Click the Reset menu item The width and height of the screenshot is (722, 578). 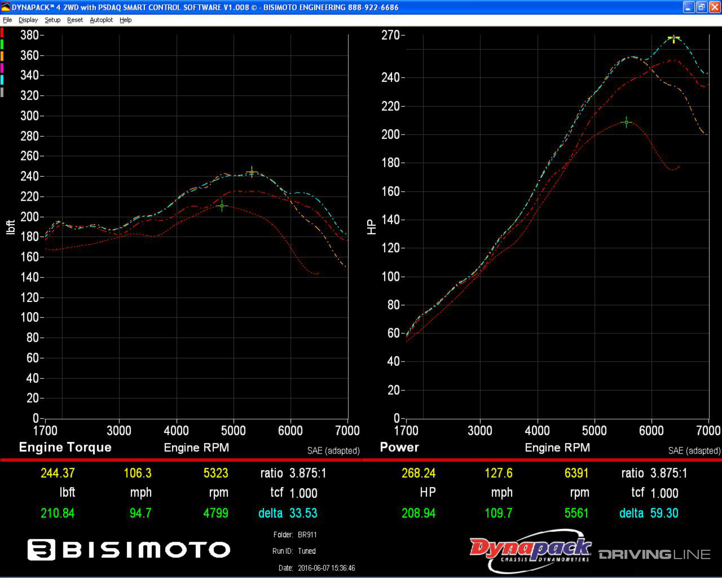pos(75,20)
